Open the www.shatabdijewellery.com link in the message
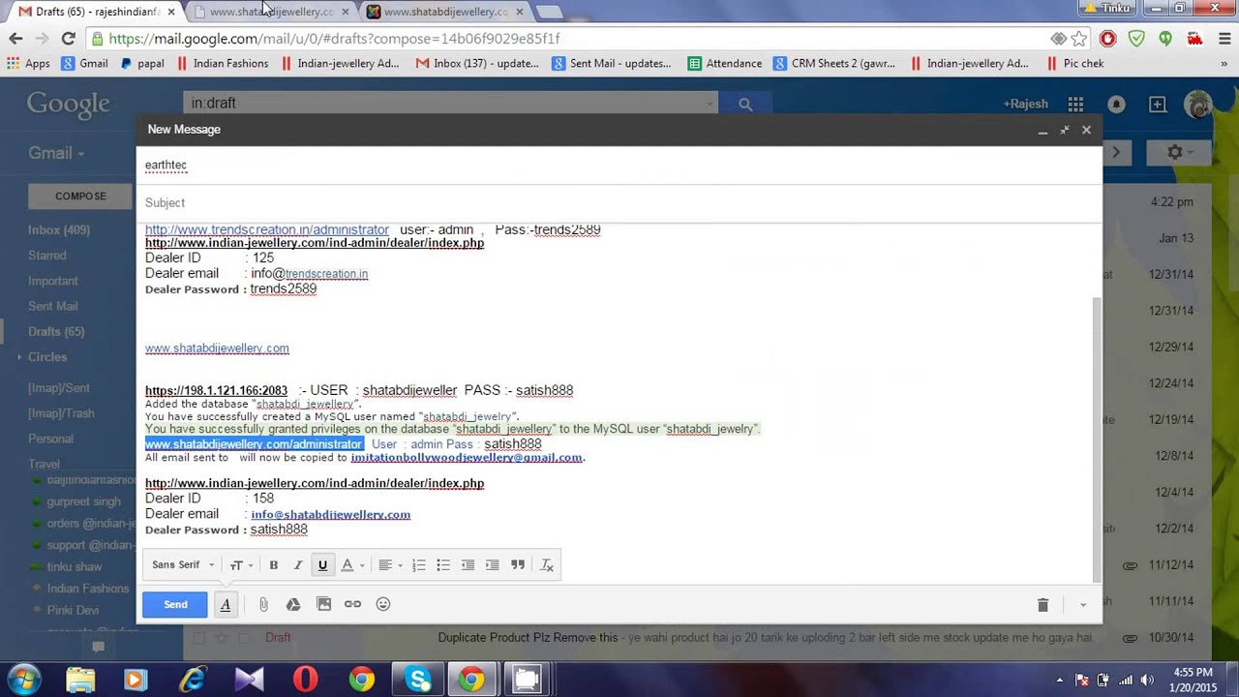 217,348
